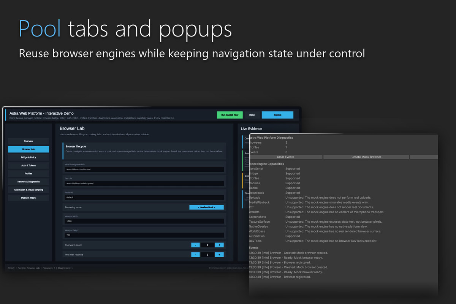This screenshot has width=456, height=304.
Task: Click the TextureSurface capability row
Action: (344, 222)
